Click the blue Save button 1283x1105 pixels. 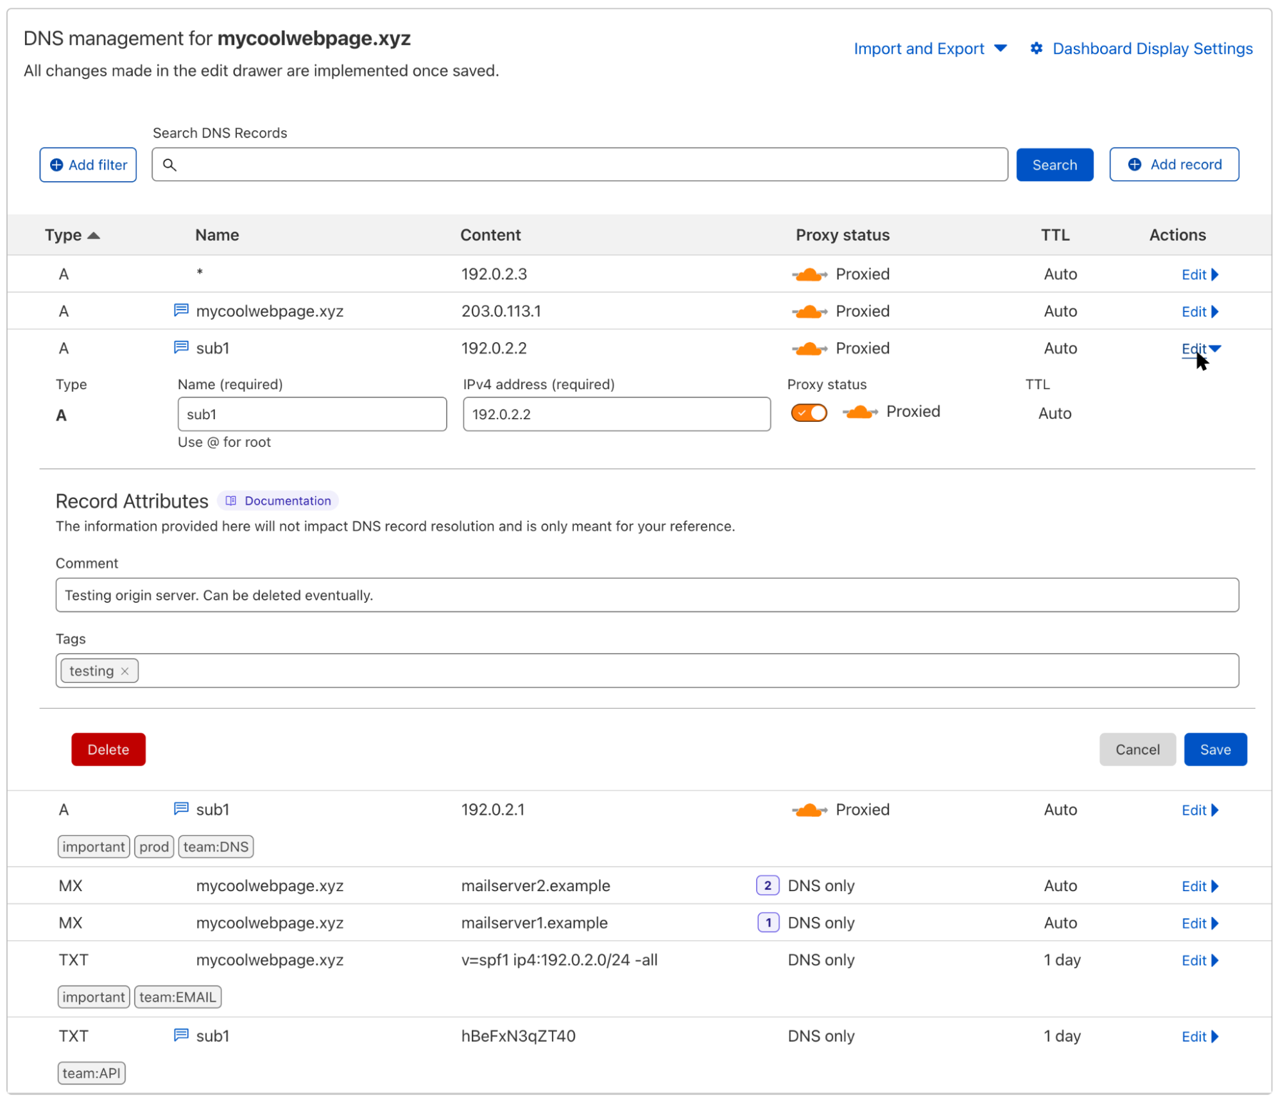(1214, 749)
